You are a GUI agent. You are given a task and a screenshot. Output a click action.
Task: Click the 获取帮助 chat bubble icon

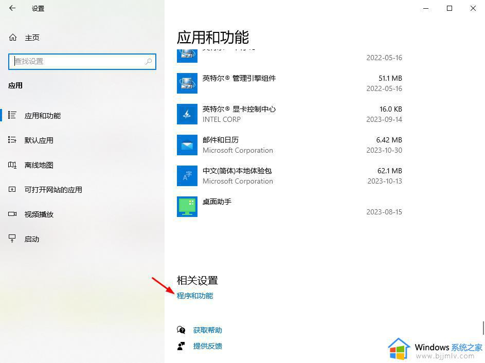coord(181,330)
